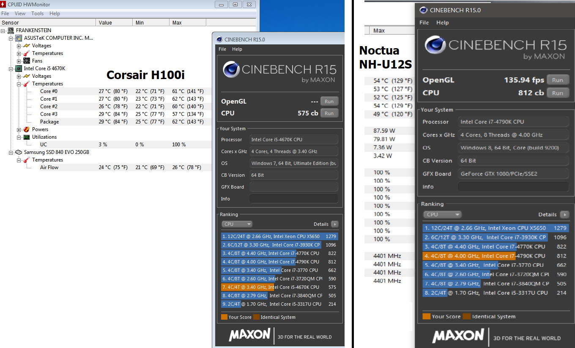This screenshot has height=348, width=575.
Task: Collapse the Samsung SSD 840 EVO node
Action: (11, 152)
